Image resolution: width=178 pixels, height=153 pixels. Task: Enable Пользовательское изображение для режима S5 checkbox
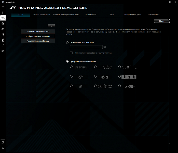pos(71,53)
